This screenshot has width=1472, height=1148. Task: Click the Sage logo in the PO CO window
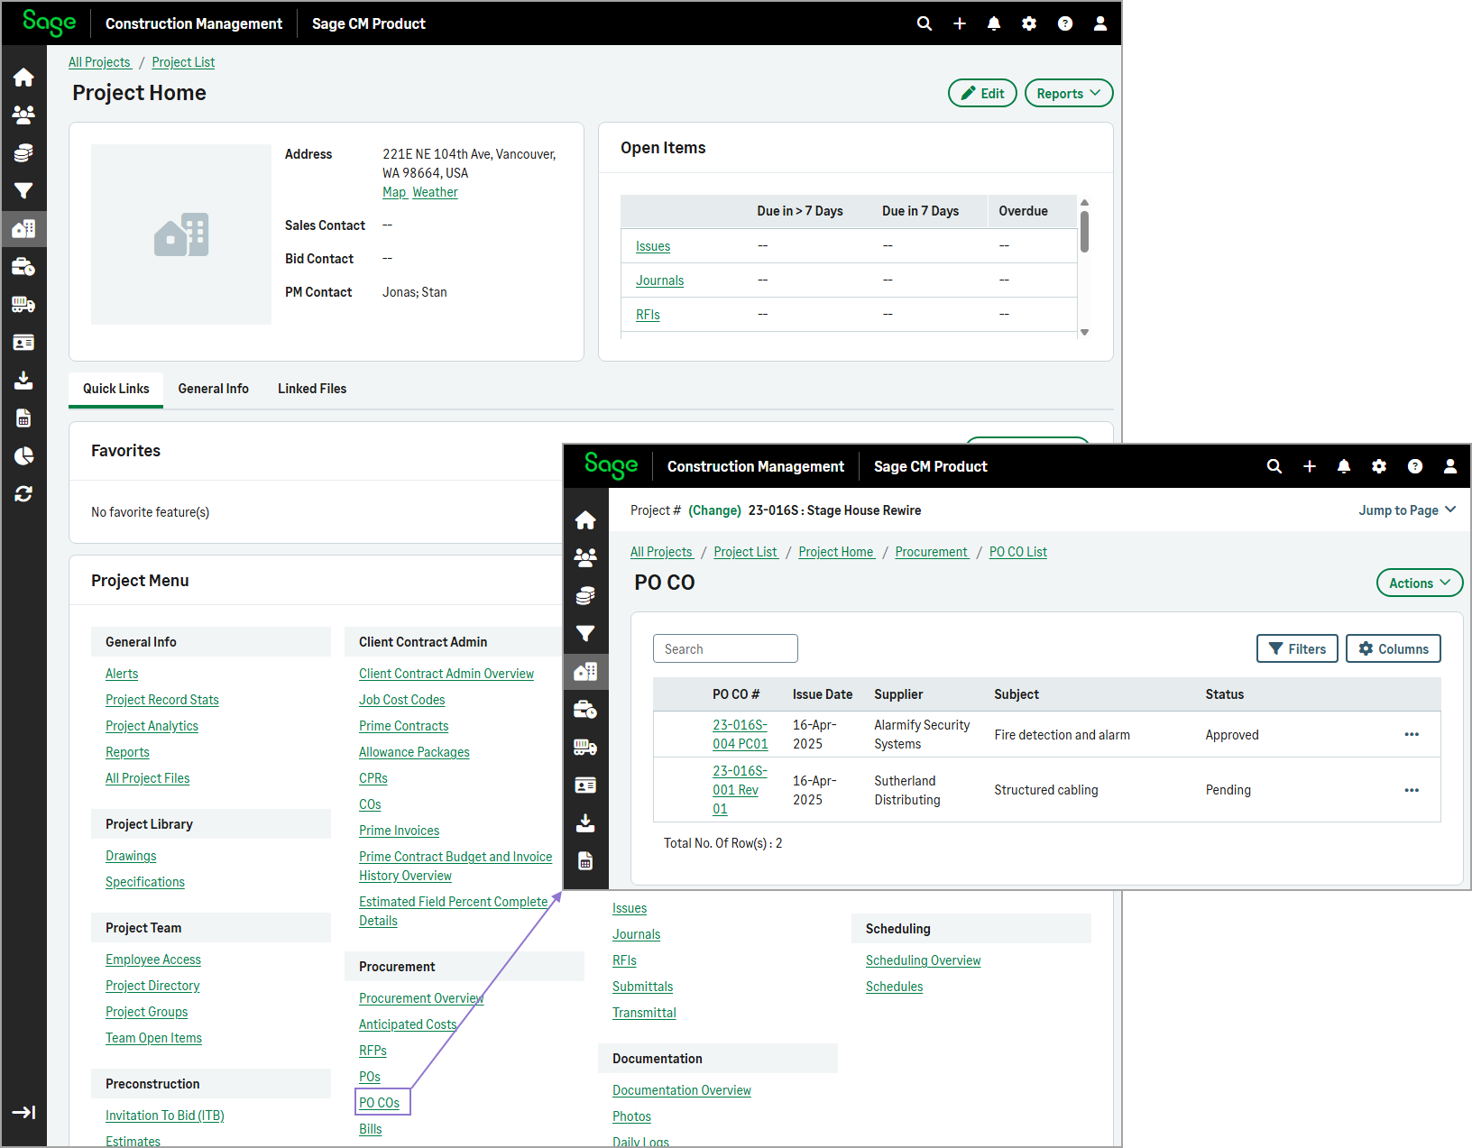(611, 465)
